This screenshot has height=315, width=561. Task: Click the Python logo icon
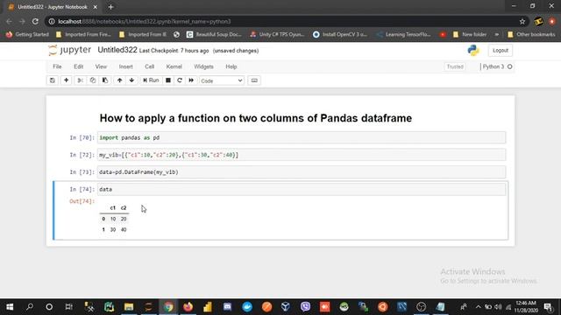pyautogui.click(x=473, y=51)
